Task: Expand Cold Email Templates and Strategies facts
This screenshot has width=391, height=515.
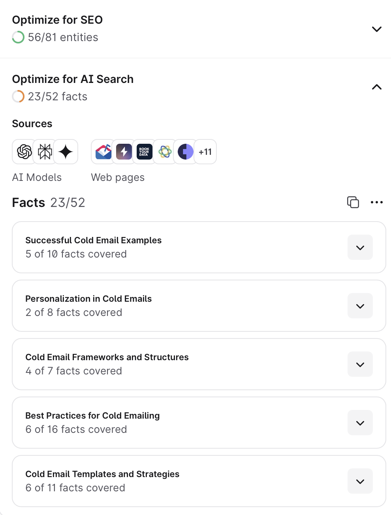Action: (360, 481)
